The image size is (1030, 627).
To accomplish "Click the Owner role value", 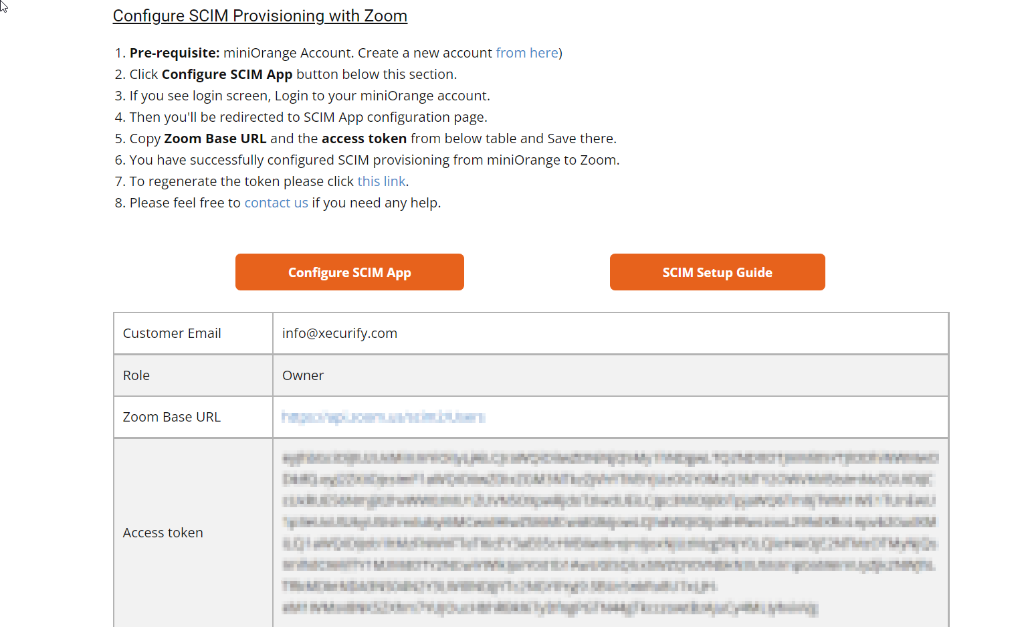I will [303, 375].
